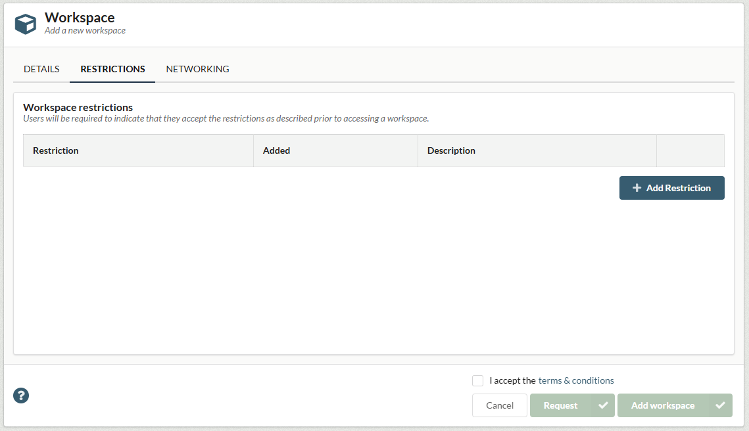Tick the accept terms checkbox
The image size is (749, 431).
[x=478, y=380]
